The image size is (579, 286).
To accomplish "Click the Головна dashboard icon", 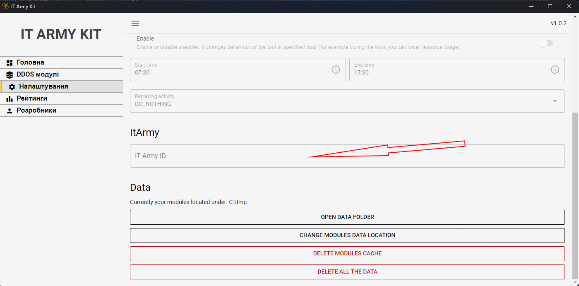I will (x=10, y=62).
